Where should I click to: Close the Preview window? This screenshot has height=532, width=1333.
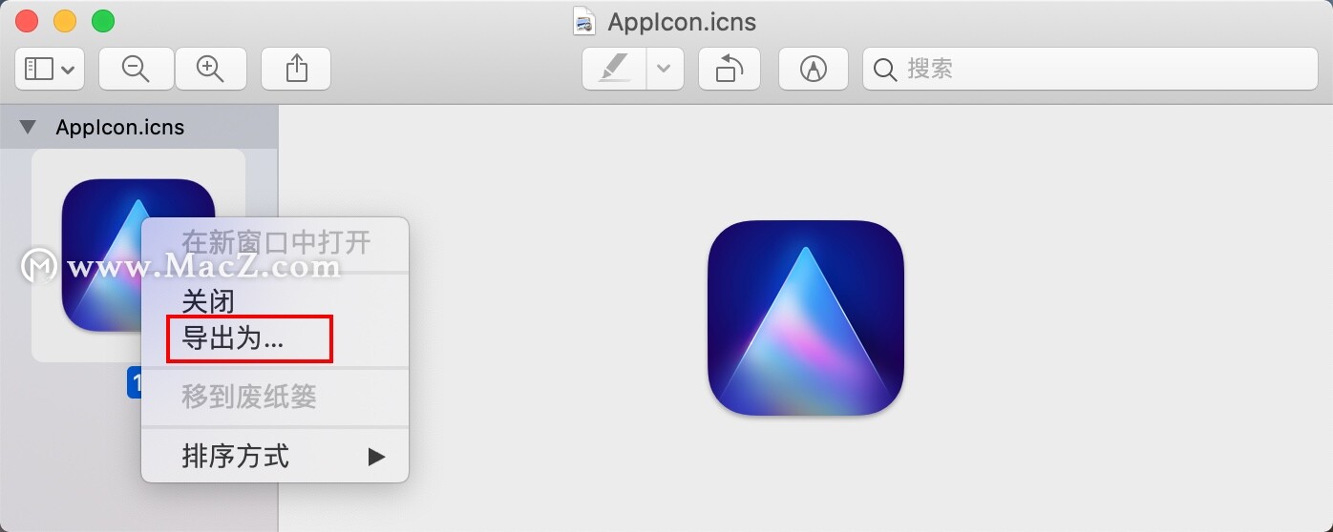[x=27, y=20]
